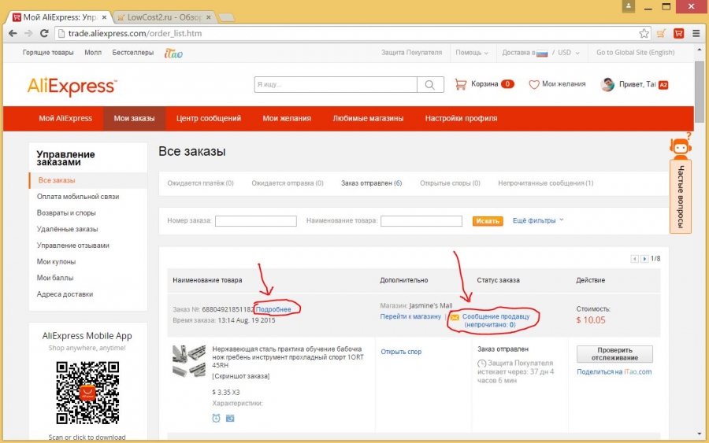709x443 pixels.
Task: Select Все заказы in sidebar
Action: (x=57, y=180)
